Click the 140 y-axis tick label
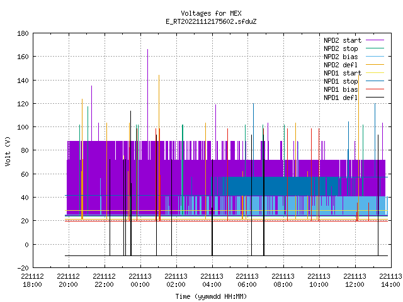 click(23, 81)
